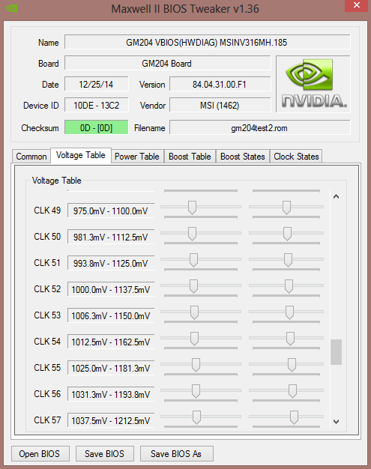
Task: Click the Open BIOS button
Action: point(40,454)
